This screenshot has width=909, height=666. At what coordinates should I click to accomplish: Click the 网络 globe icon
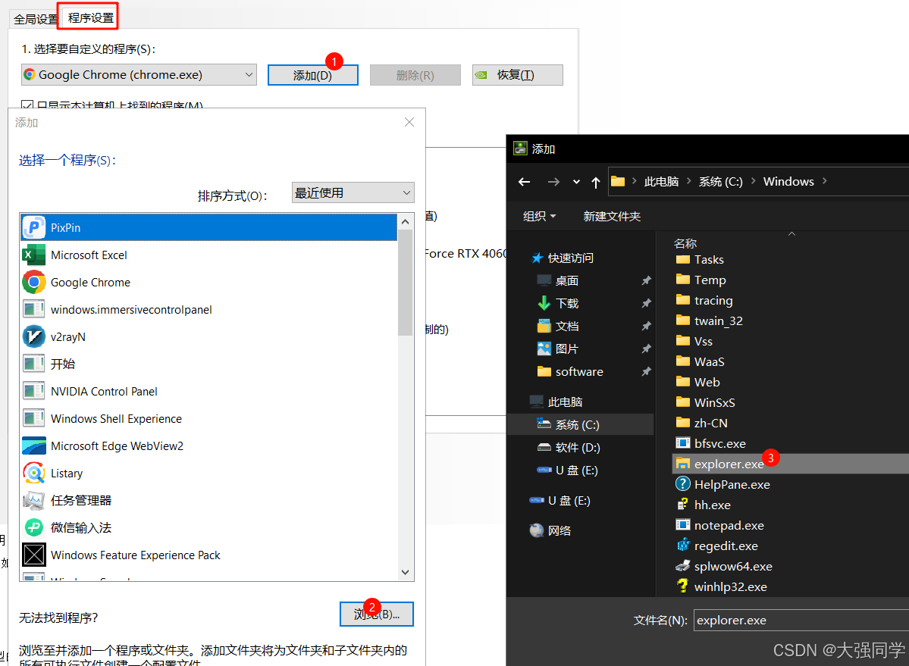click(x=537, y=530)
